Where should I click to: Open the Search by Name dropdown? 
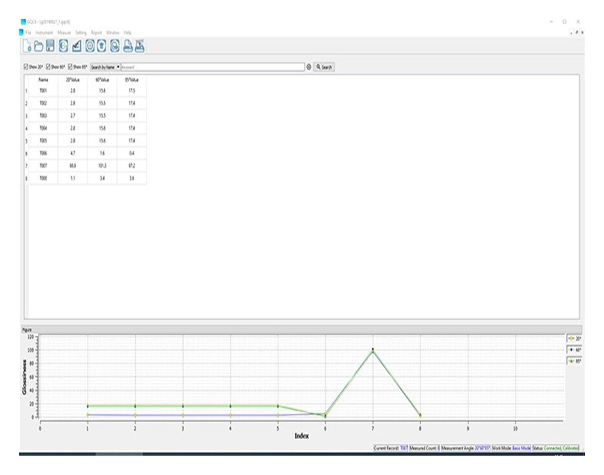105,67
